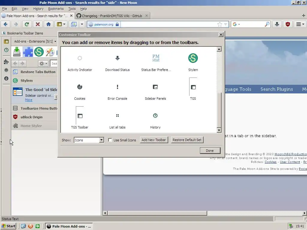Viewport: 307px width, 230px height.
Task: Select the uBlock Origin extension row
Action: click(x=34, y=117)
